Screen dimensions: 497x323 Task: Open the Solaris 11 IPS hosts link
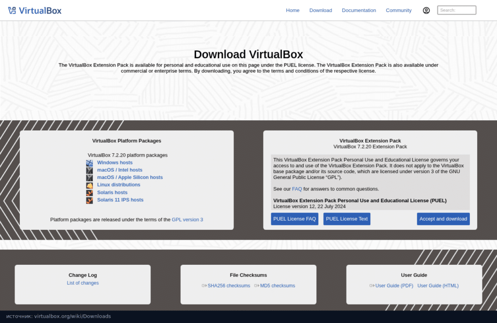(x=120, y=200)
